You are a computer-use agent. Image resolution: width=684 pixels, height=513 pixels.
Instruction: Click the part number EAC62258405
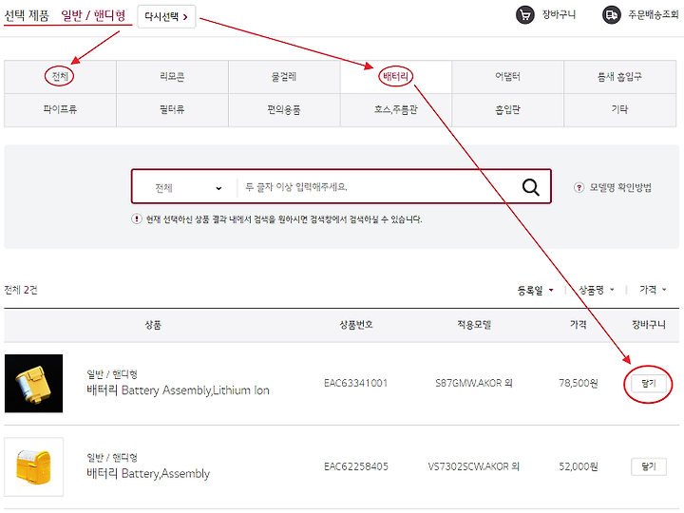coord(356,466)
